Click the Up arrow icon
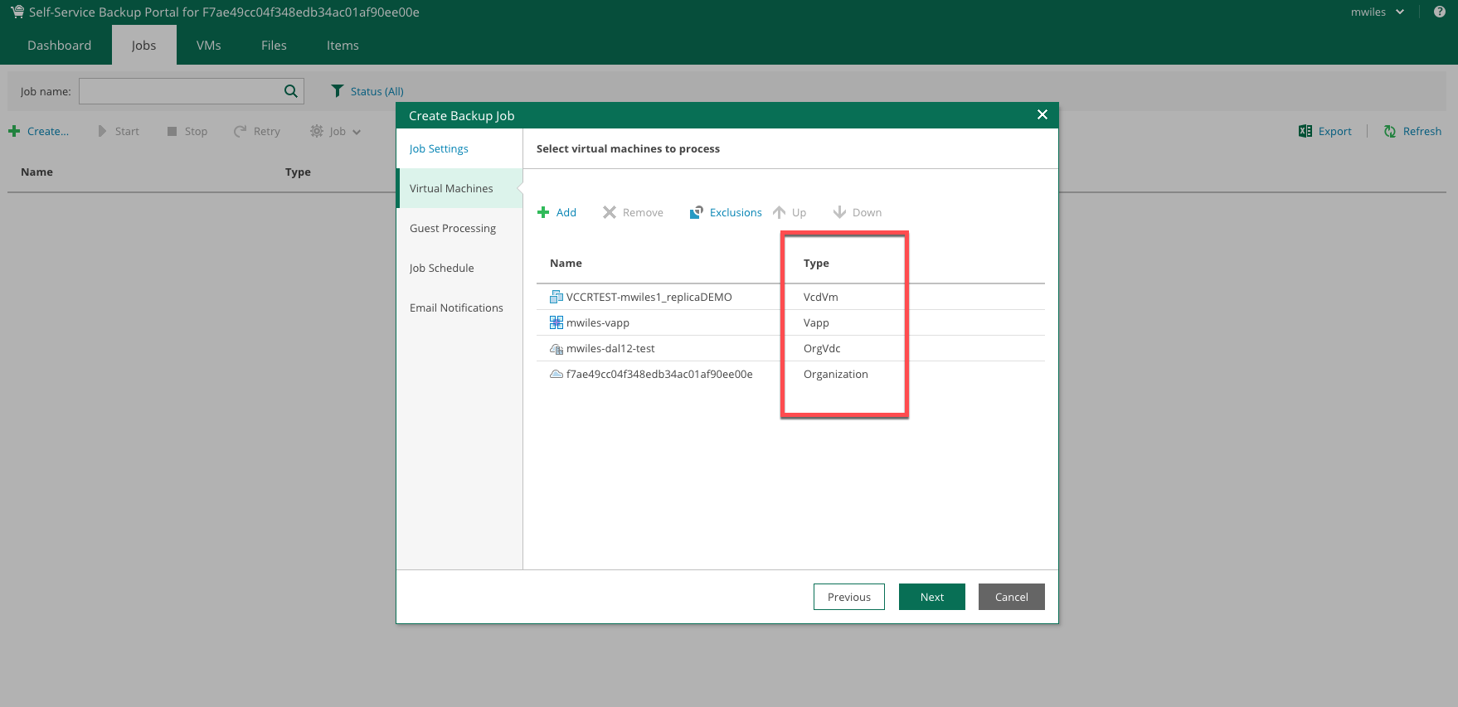This screenshot has width=1458, height=707. pyautogui.click(x=780, y=213)
